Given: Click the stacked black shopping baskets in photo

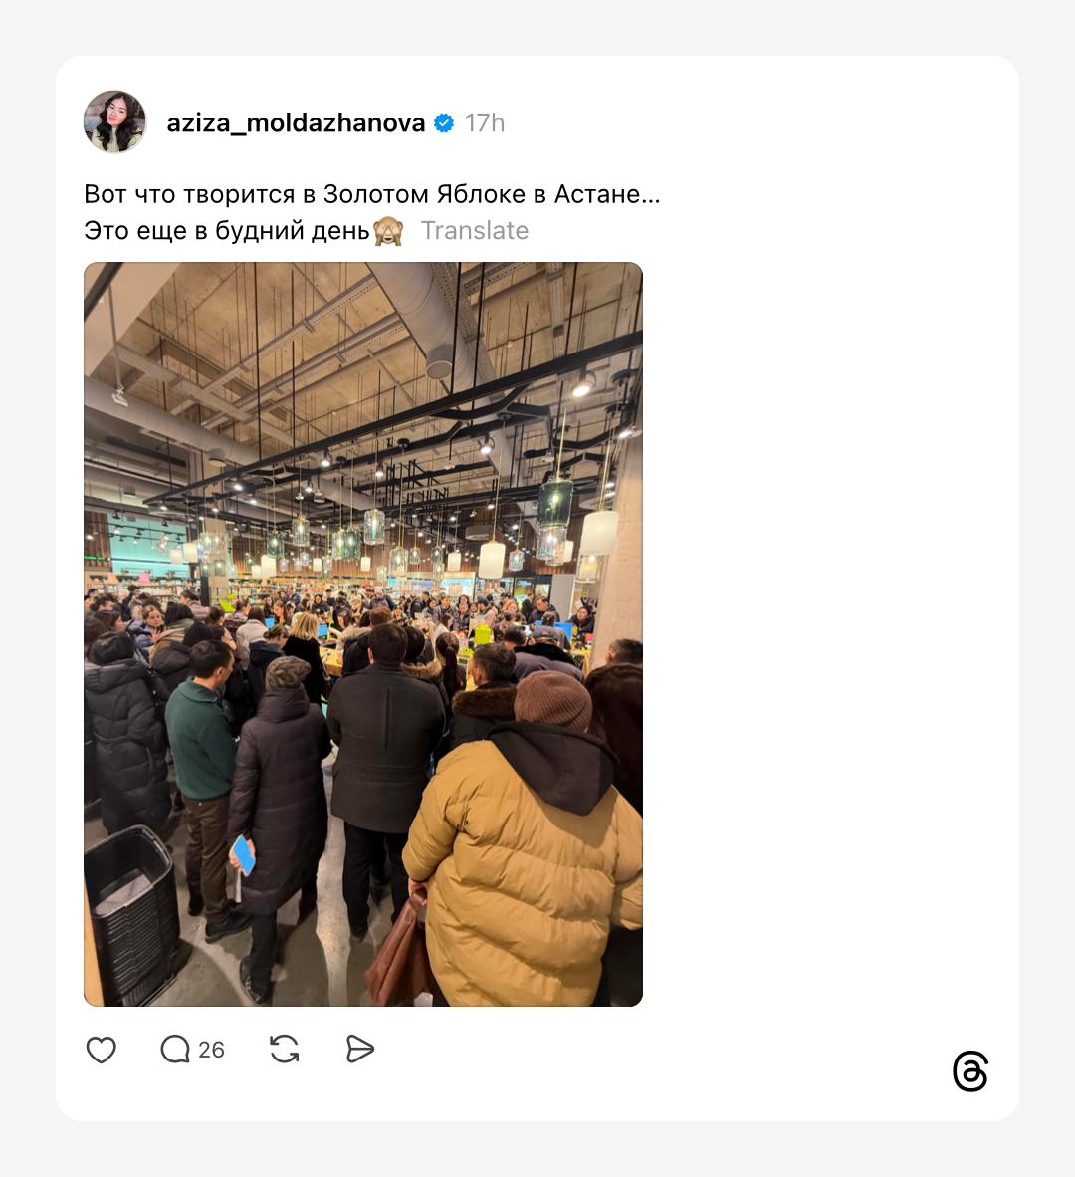Looking at the screenshot, I should pyautogui.click(x=131, y=912).
